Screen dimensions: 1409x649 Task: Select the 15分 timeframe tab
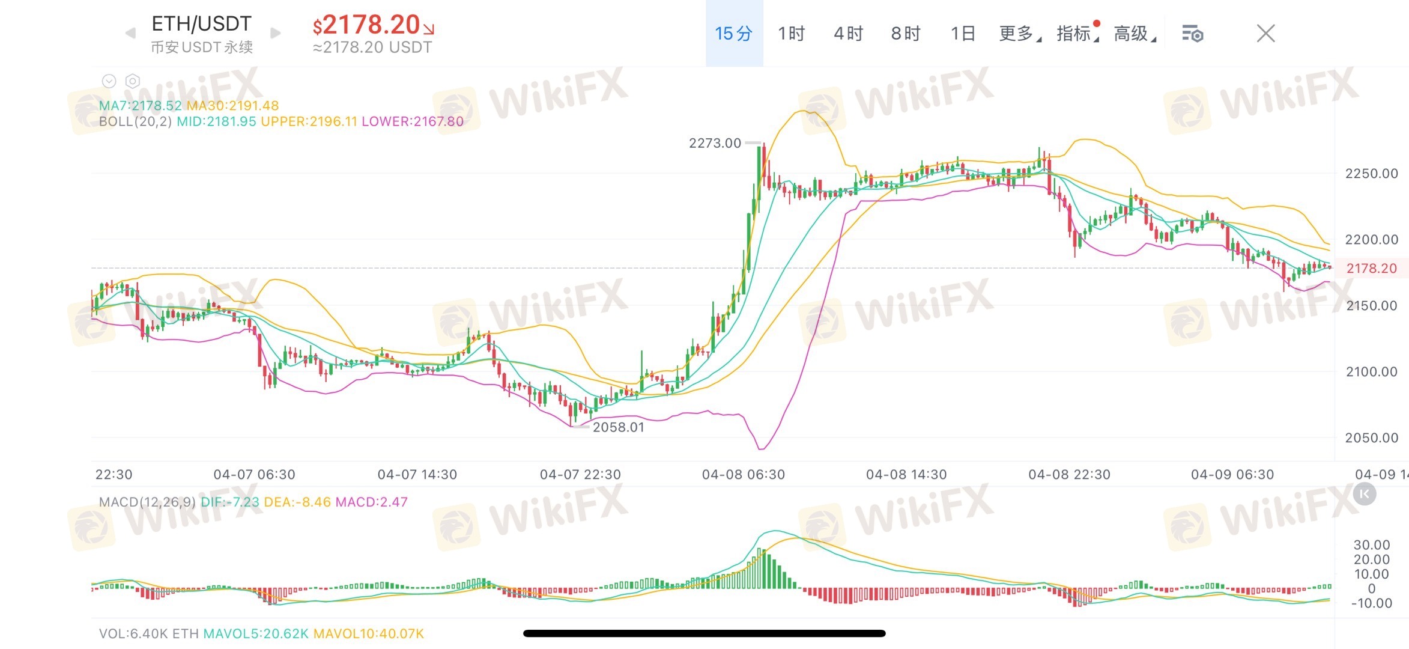(x=734, y=34)
